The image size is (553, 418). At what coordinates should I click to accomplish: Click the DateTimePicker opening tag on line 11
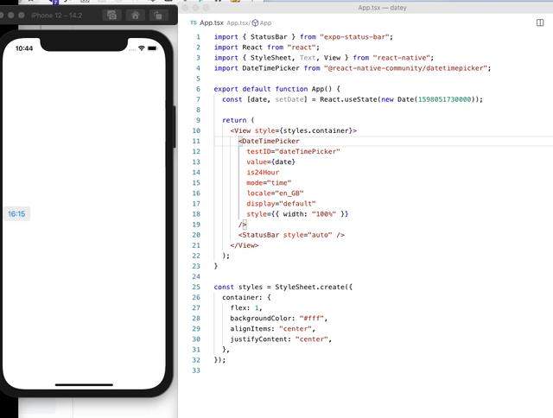point(269,141)
